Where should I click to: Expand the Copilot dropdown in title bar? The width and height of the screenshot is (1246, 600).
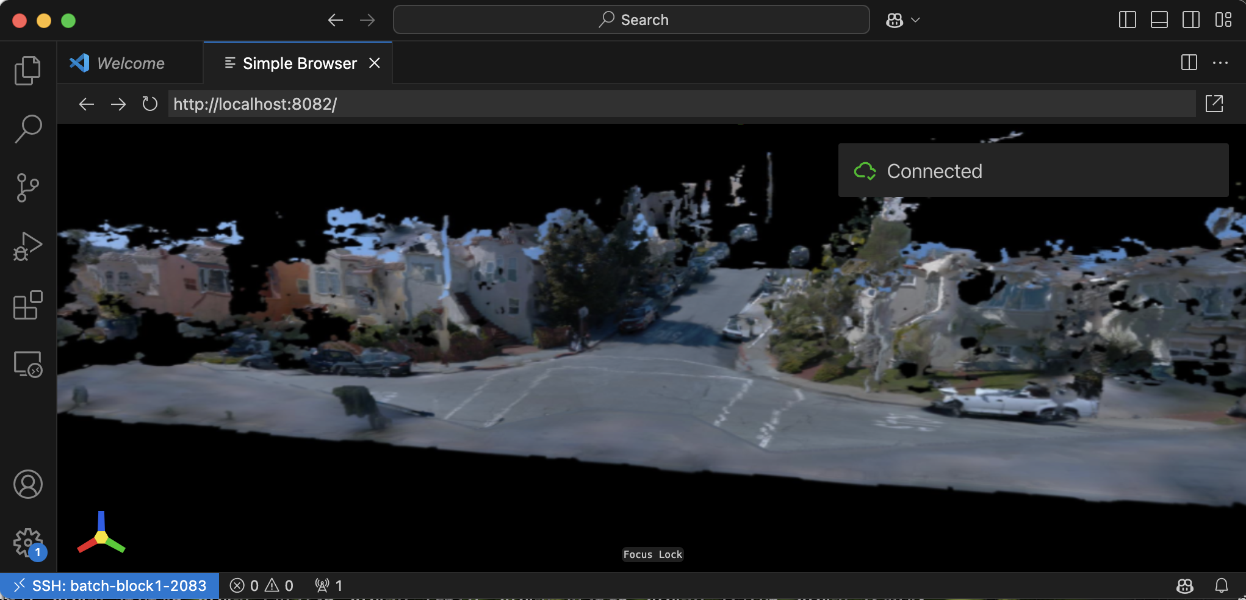tap(915, 20)
